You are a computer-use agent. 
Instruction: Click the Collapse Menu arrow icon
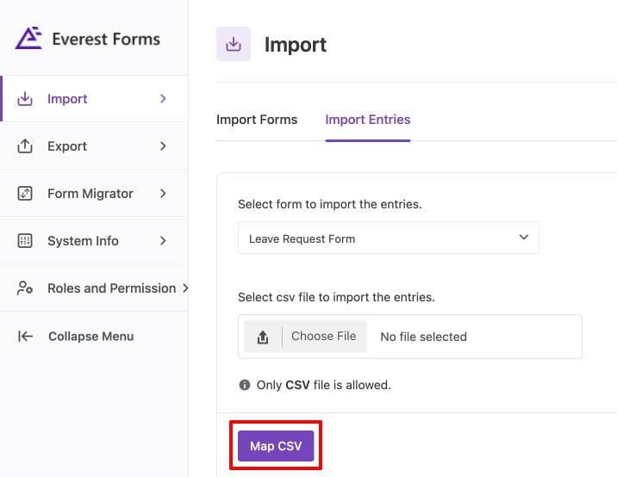25,336
